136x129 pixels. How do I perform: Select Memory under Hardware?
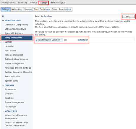9,94
